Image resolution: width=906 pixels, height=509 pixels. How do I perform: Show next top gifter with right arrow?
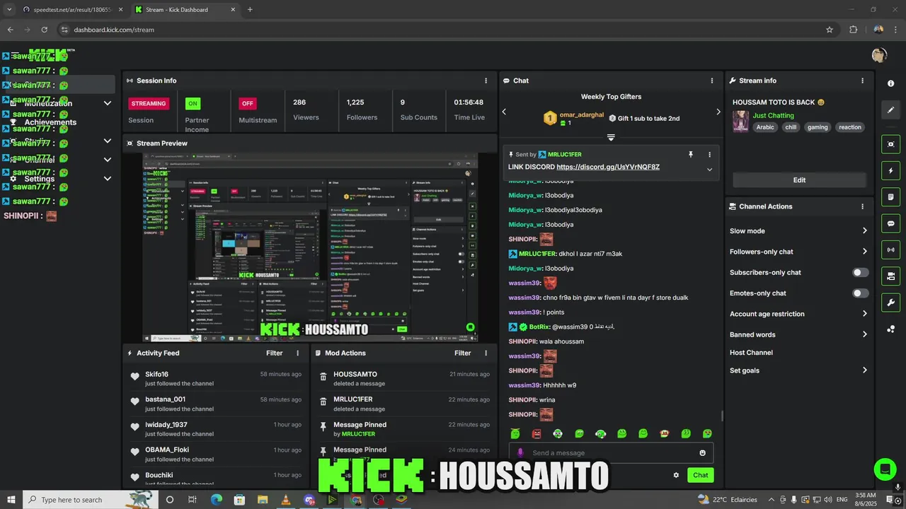click(718, 112)
